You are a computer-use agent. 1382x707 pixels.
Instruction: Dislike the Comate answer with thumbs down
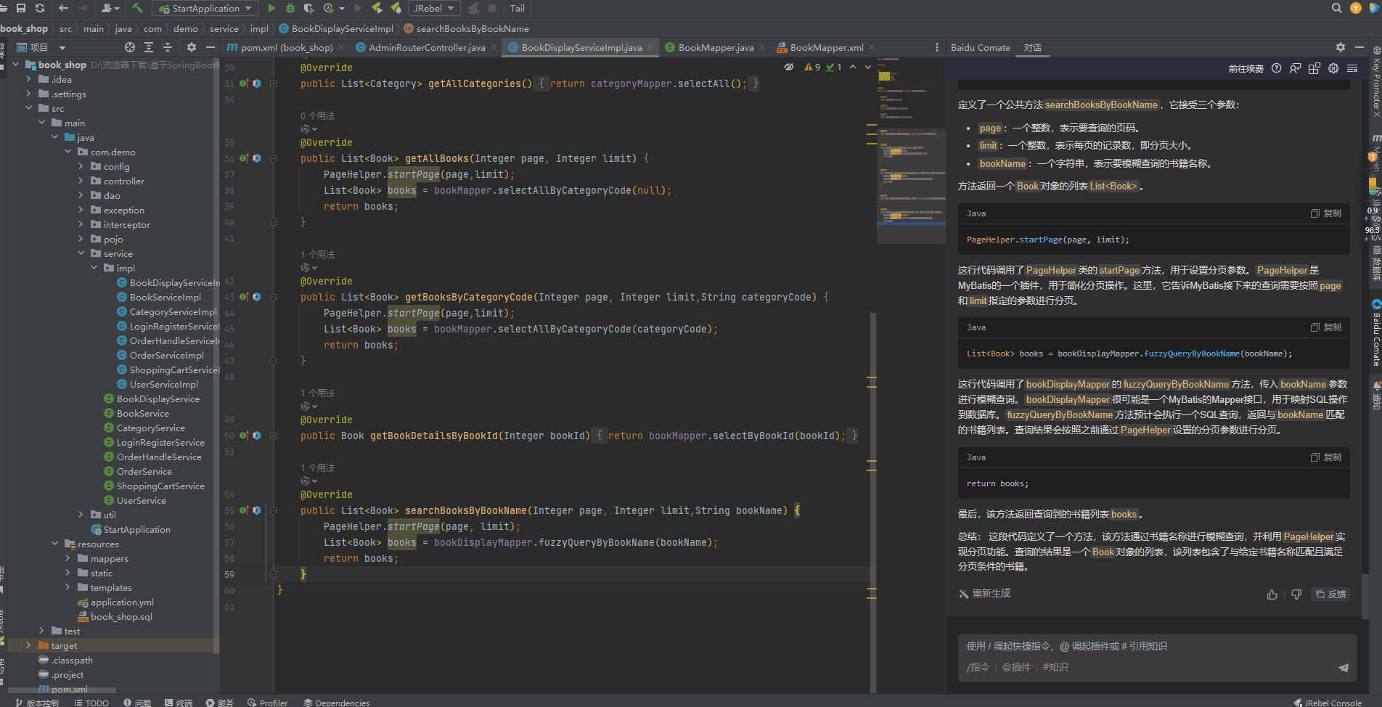tap(1296, 594)
